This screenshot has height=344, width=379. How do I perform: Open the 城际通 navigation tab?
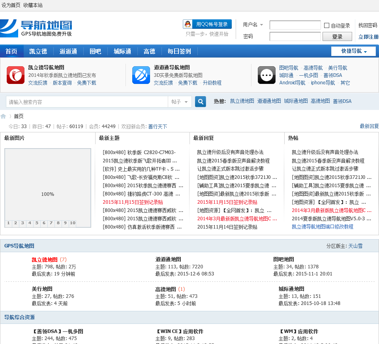(x=122, y=51)
